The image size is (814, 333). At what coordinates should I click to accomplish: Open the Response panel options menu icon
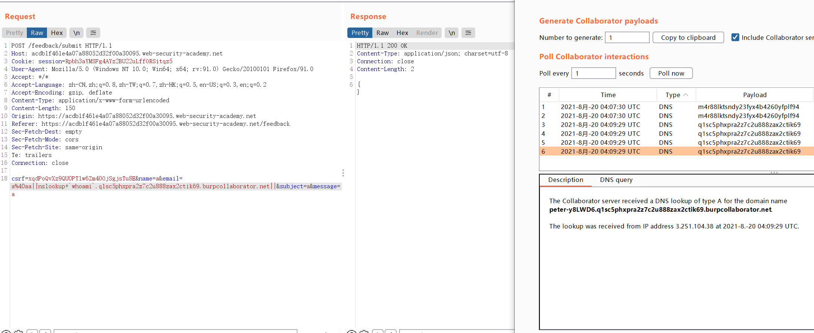pos(468,33)
